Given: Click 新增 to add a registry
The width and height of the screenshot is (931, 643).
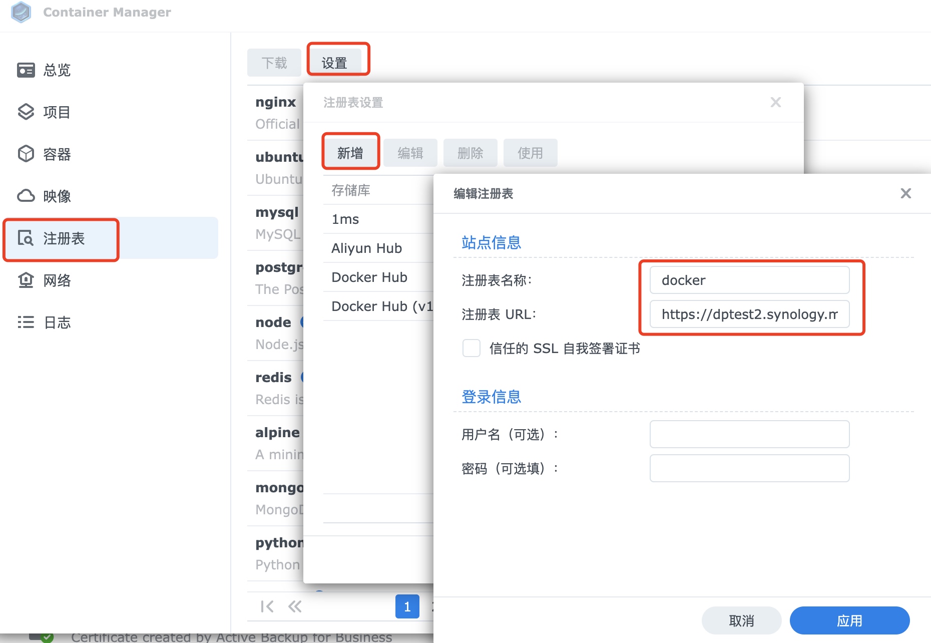Looking at the screenshot, I should click(x=350, y=153).
